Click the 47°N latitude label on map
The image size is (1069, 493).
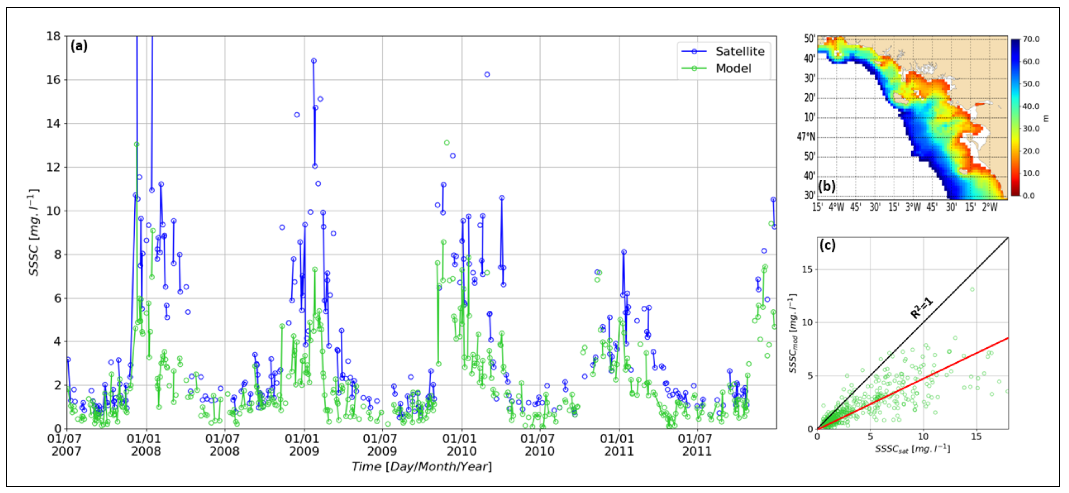click(806, 137)
